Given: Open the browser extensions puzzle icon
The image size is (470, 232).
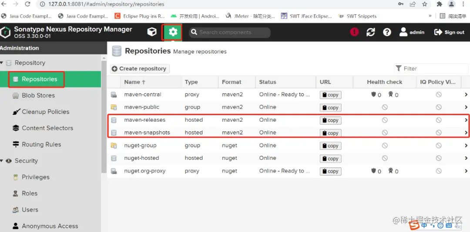Looking at the screenshot, I should (x=440, y=4).
